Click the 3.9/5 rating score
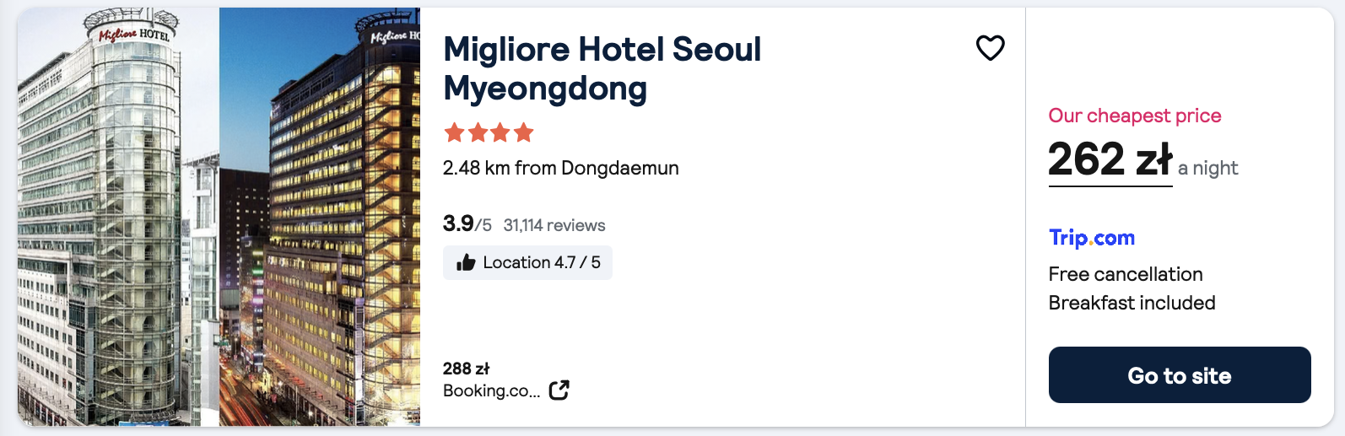Screen dimensions: 1345x436 pos(467,223)
